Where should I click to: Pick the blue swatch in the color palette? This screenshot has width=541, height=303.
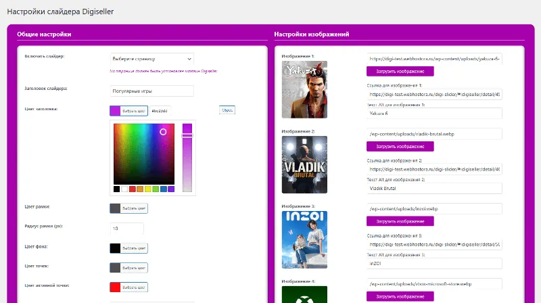164,189
